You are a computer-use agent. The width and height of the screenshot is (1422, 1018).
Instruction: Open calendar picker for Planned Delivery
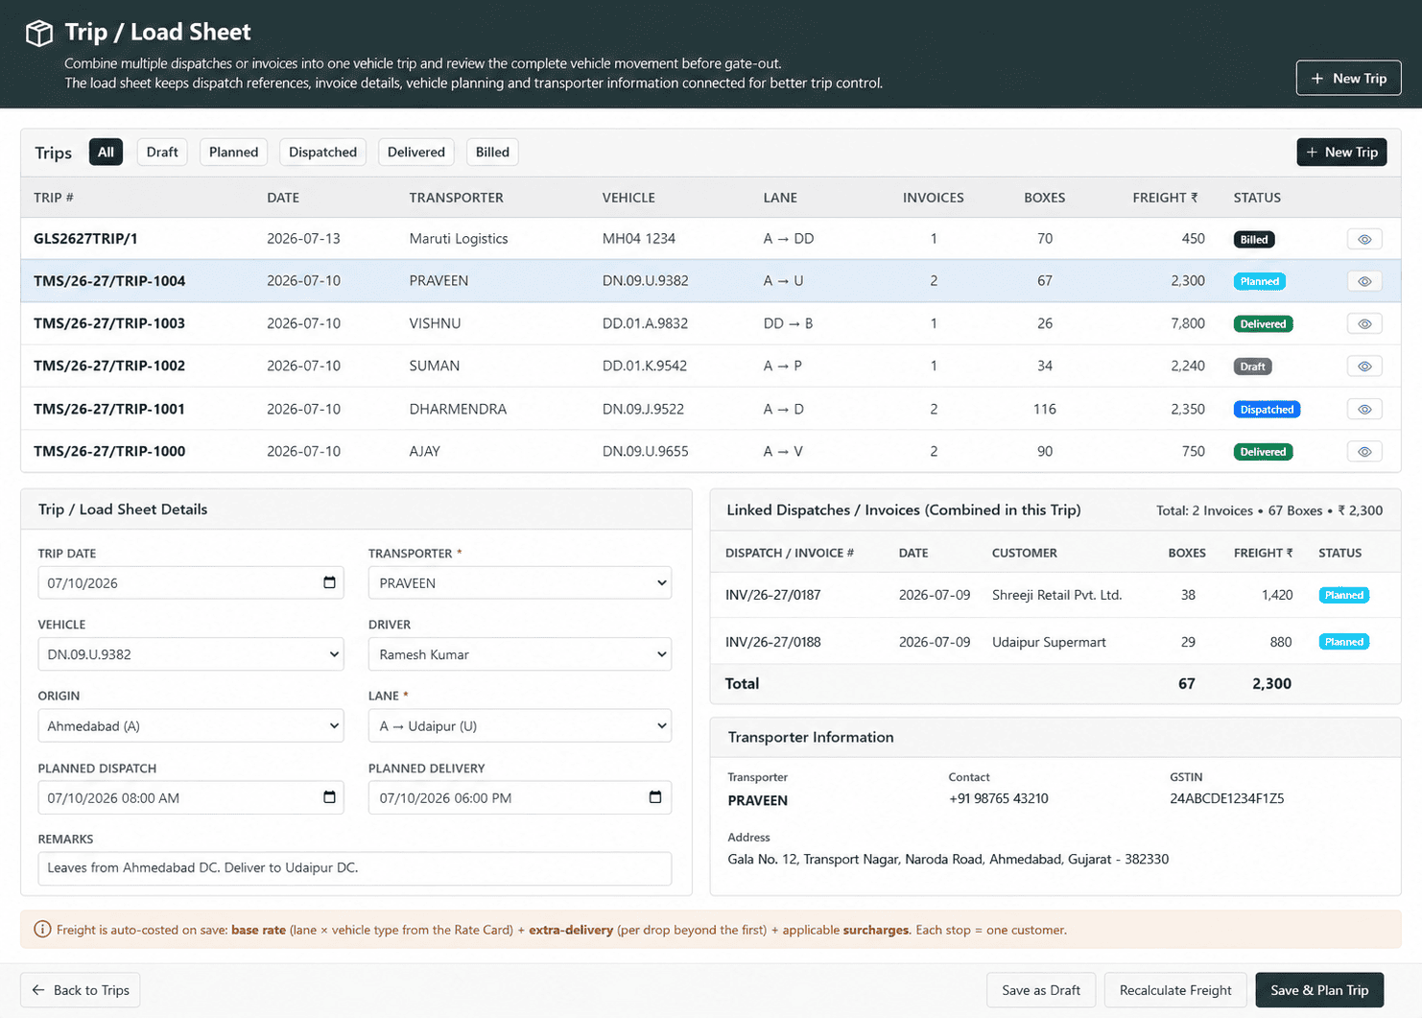click(655, 797)
